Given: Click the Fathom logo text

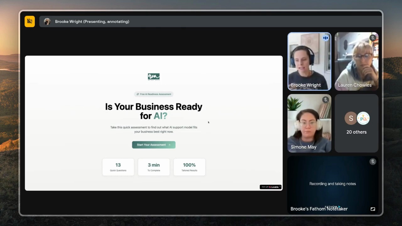Looking at the screenshot, I should point(332,207).
